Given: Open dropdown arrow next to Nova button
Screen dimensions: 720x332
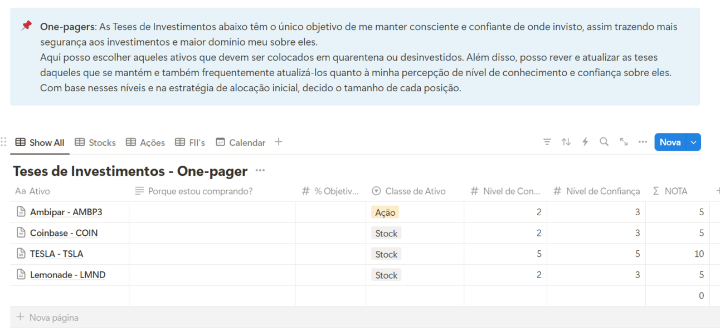Looking at the screenshot, I should pyautogui.click(x=693, y=142).
